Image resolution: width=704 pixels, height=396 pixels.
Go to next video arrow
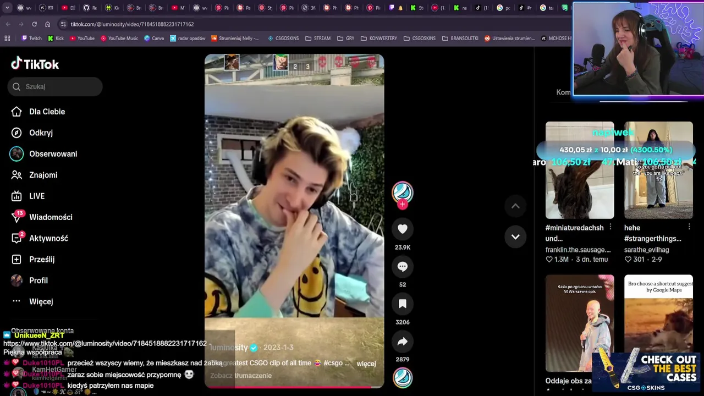(515, 237)
